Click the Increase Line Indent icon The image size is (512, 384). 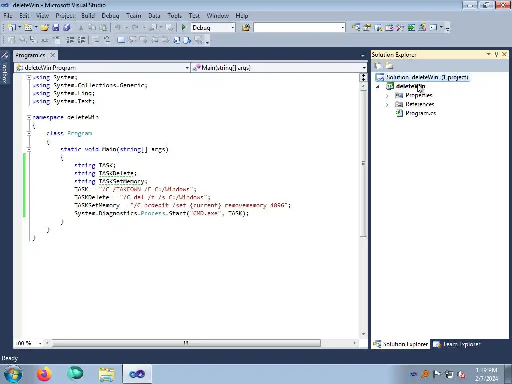coord(81,40)
